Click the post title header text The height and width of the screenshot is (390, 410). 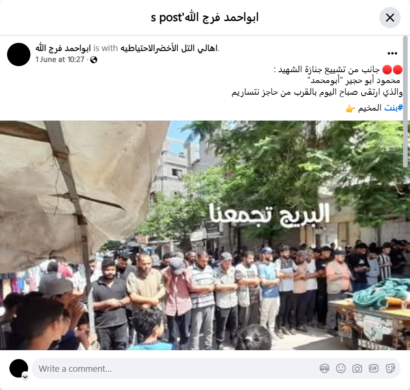[205, 17]
